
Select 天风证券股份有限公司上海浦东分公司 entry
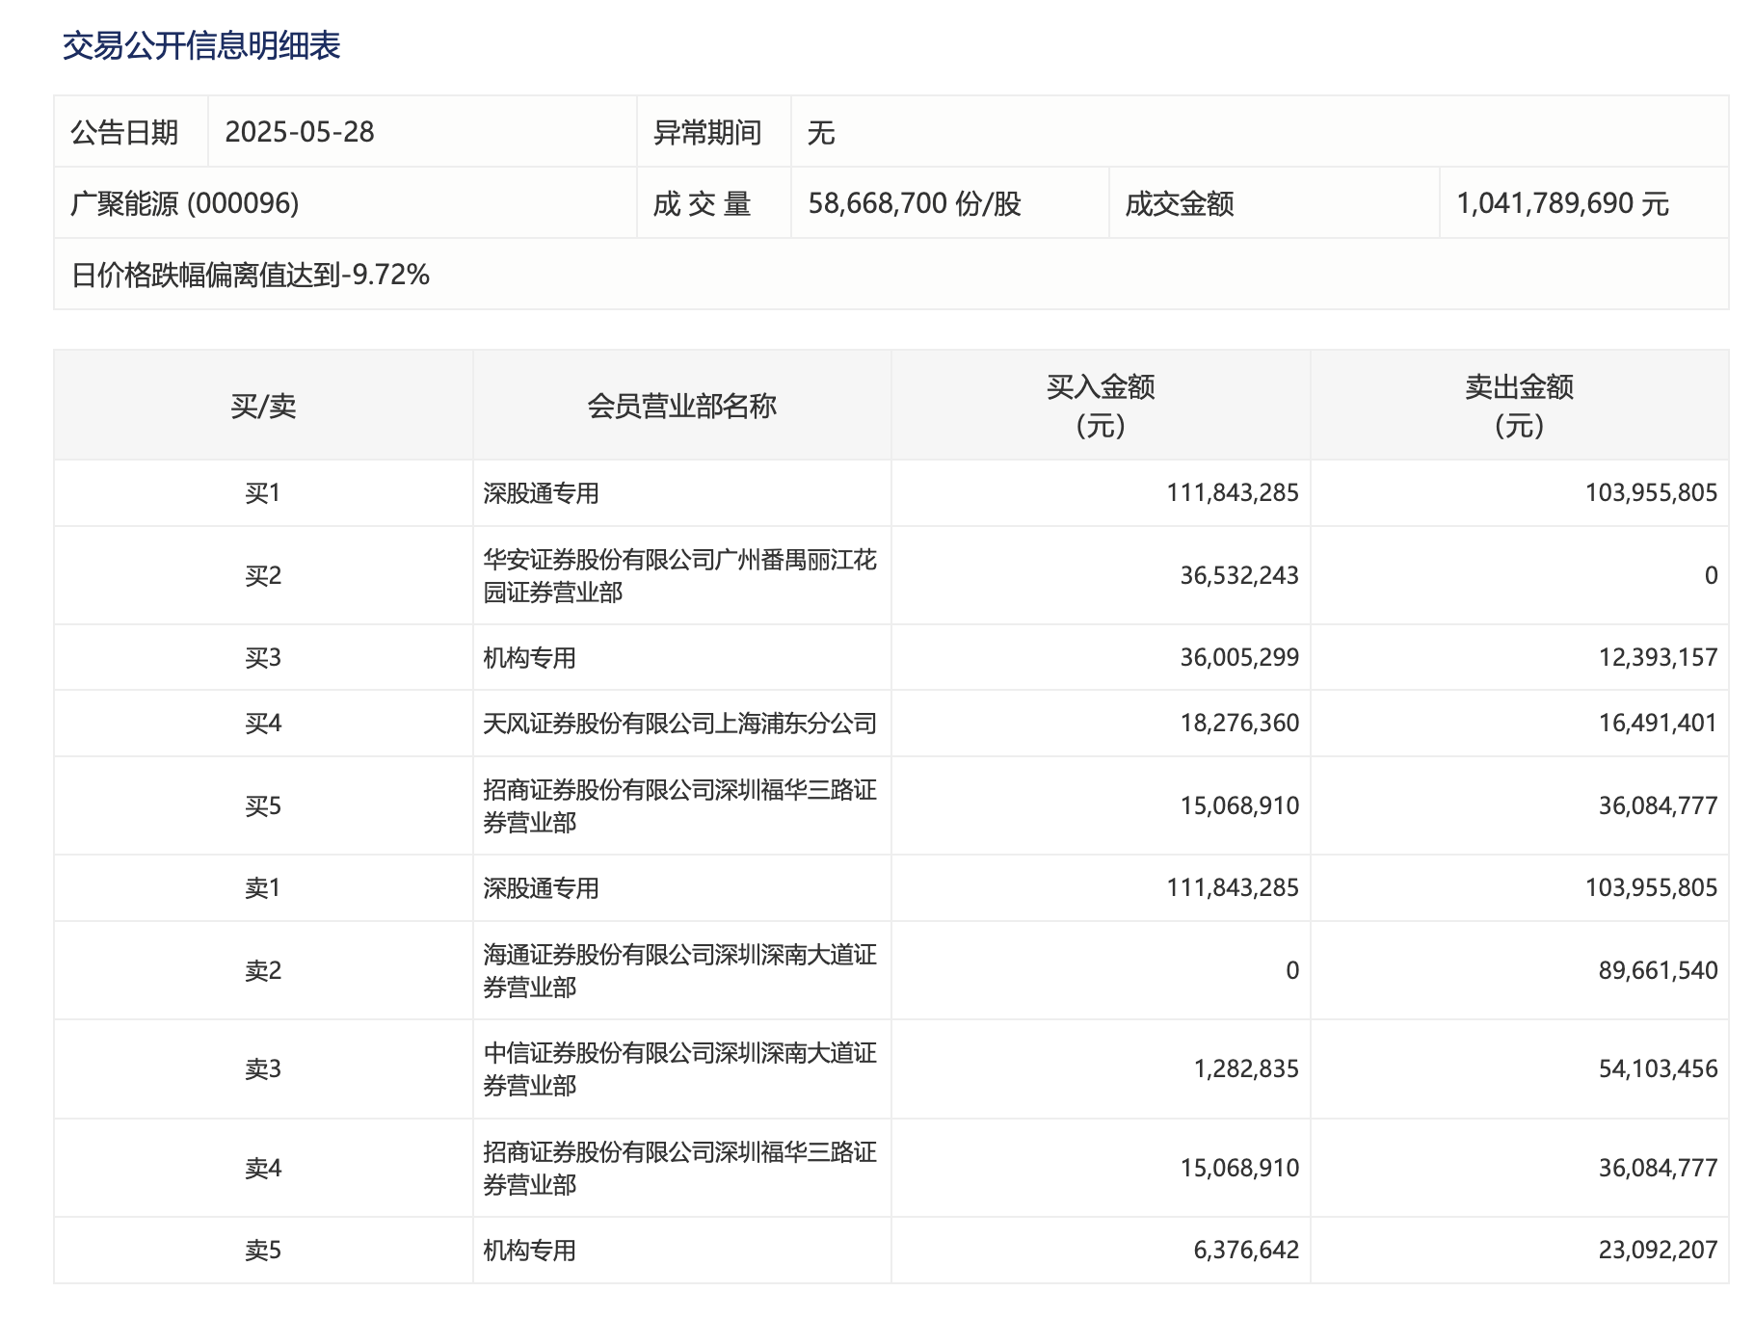pyautogui.click(x=679, y=724)
